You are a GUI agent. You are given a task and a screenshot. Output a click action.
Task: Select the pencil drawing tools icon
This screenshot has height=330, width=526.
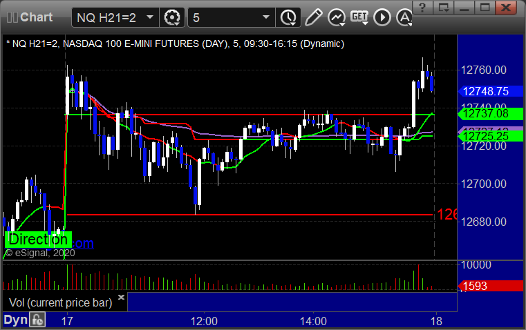point(313,17)
